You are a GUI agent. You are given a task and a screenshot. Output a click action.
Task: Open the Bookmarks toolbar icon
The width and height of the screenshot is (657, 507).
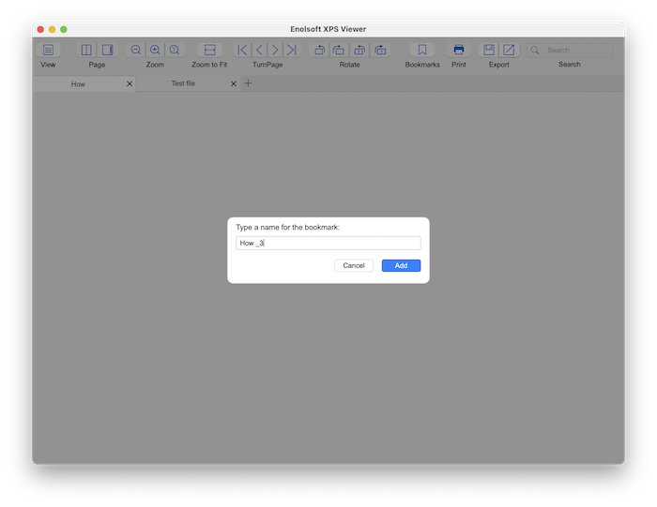(x=422, y=50)
